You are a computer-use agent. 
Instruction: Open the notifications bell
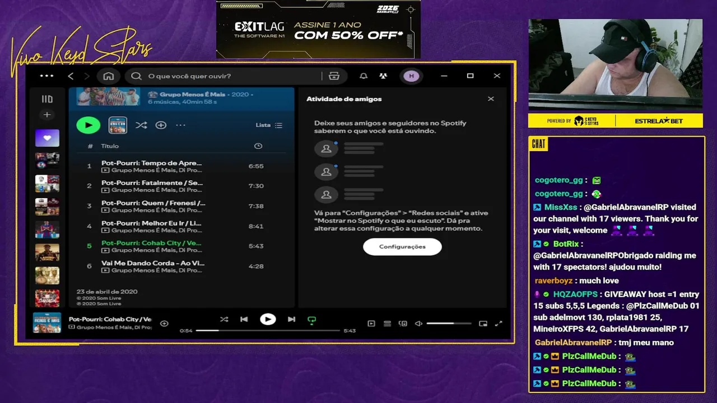pos(363,76)
